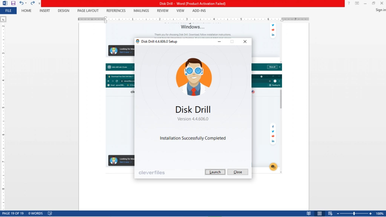386x217 pixels.
Task: Click the first line indent marker on ruler
Action: point(106,18)
